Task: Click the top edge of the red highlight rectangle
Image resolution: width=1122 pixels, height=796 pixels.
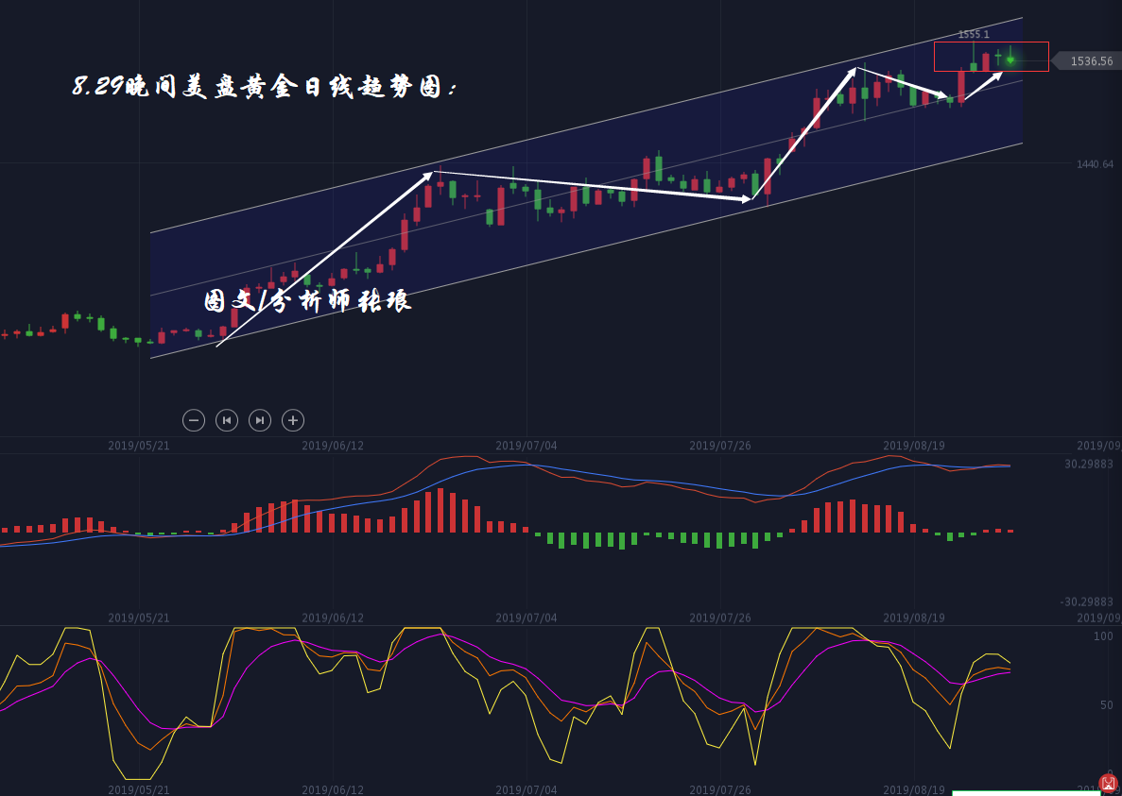Action: coord(991,42)
